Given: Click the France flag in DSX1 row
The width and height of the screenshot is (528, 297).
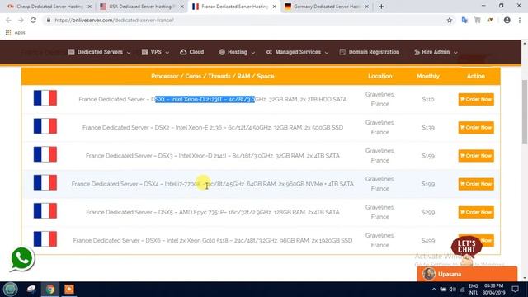Looking at the screenshot, I should [x=45, y=98].
